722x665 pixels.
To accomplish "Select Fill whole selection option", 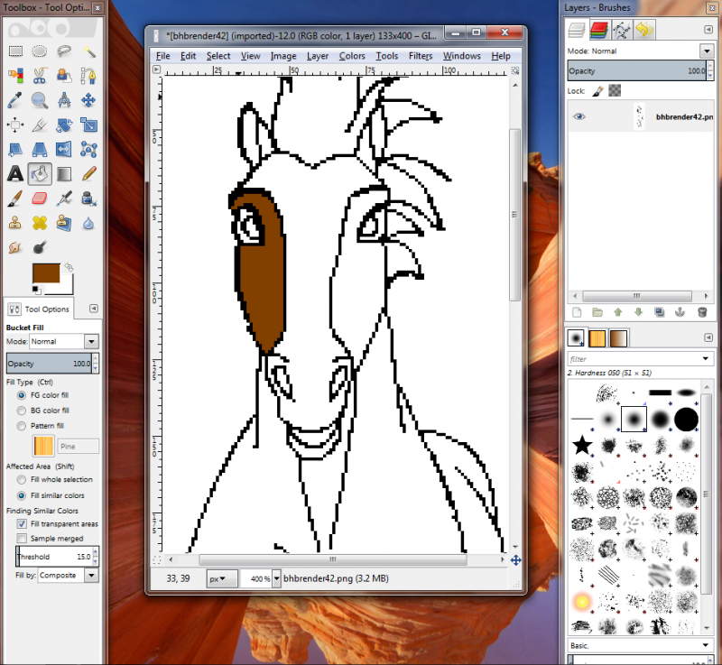I will coord(21,479).
